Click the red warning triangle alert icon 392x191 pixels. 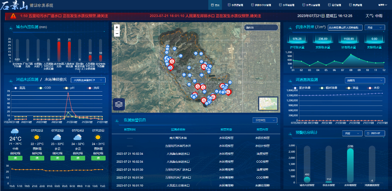13,16
